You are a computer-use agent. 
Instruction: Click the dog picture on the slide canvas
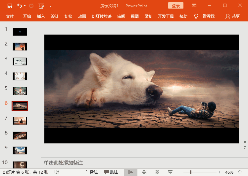pos(141,89)
